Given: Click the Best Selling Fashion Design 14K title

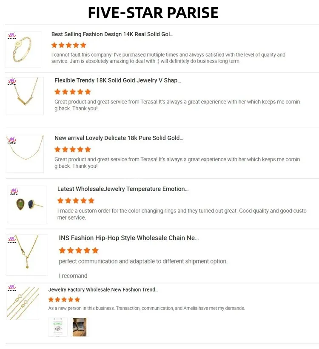Looking at the screenshot, I should pos(112,34).
